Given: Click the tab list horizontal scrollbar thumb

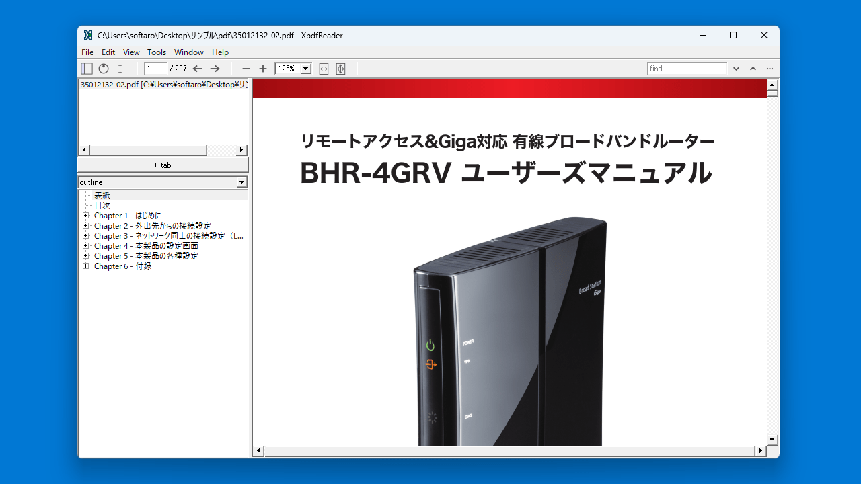Looking at the screenshot, I should 148,150.
